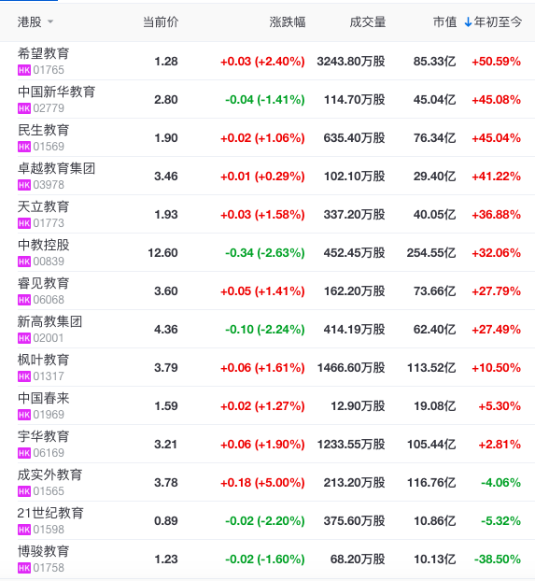Sort the list by 成交量 header
This screenshot has height=581, width=535.
click(x=367, y=22)
